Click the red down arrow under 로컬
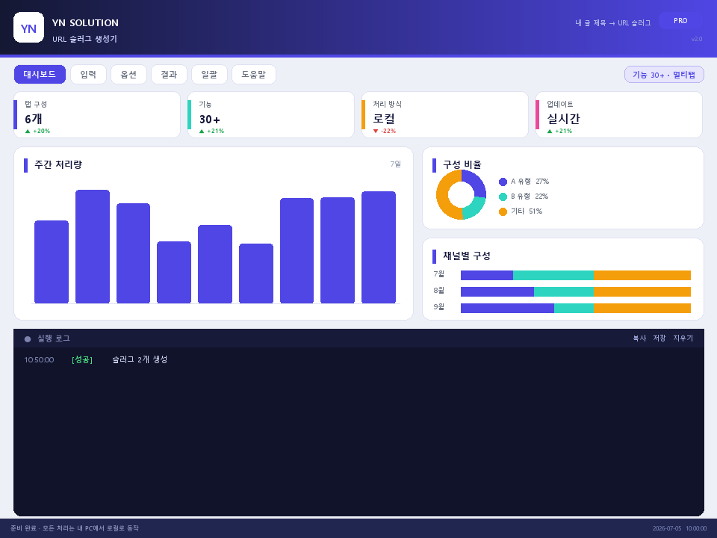The width and height of the screenshot is (717, 538). [x=376, y=132]
